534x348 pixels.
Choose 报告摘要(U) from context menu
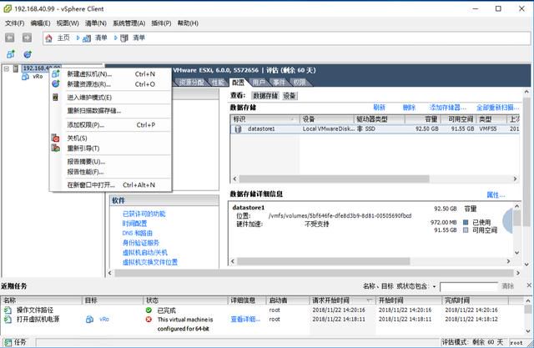tap(111, 161)
